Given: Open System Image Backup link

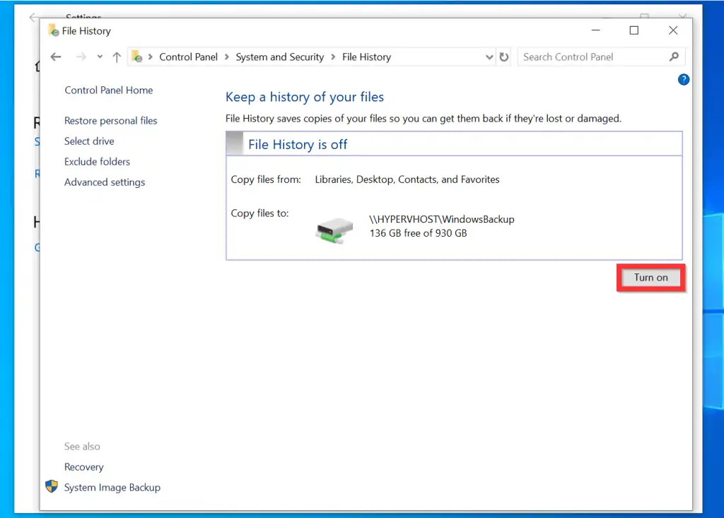Looking at the screenshot, I should coord(112,488).
